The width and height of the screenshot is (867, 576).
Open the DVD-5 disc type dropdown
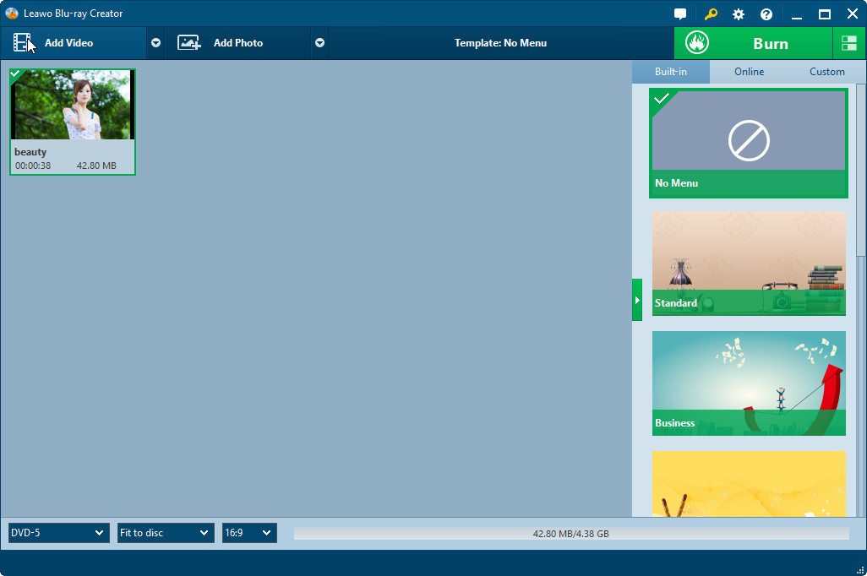pyautogui.click(x=58, y=533)
